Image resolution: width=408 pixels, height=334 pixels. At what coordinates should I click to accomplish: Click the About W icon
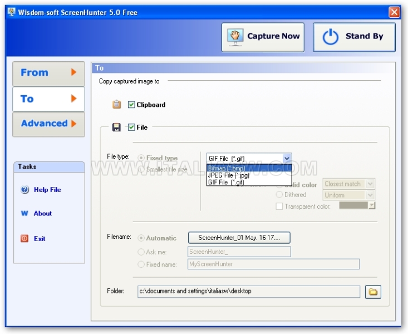[24, 213]
